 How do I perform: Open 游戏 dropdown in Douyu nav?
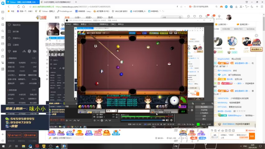click(x=100, y=18)
